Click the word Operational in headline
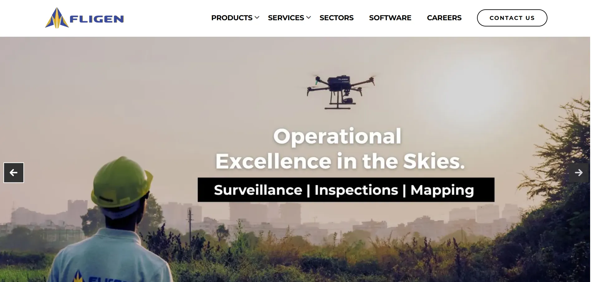This screenshot has width=592, height=282. [337, 136]
